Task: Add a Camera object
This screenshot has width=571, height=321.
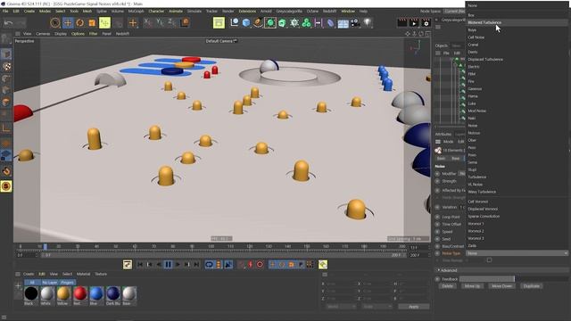Action: (355, 23)
